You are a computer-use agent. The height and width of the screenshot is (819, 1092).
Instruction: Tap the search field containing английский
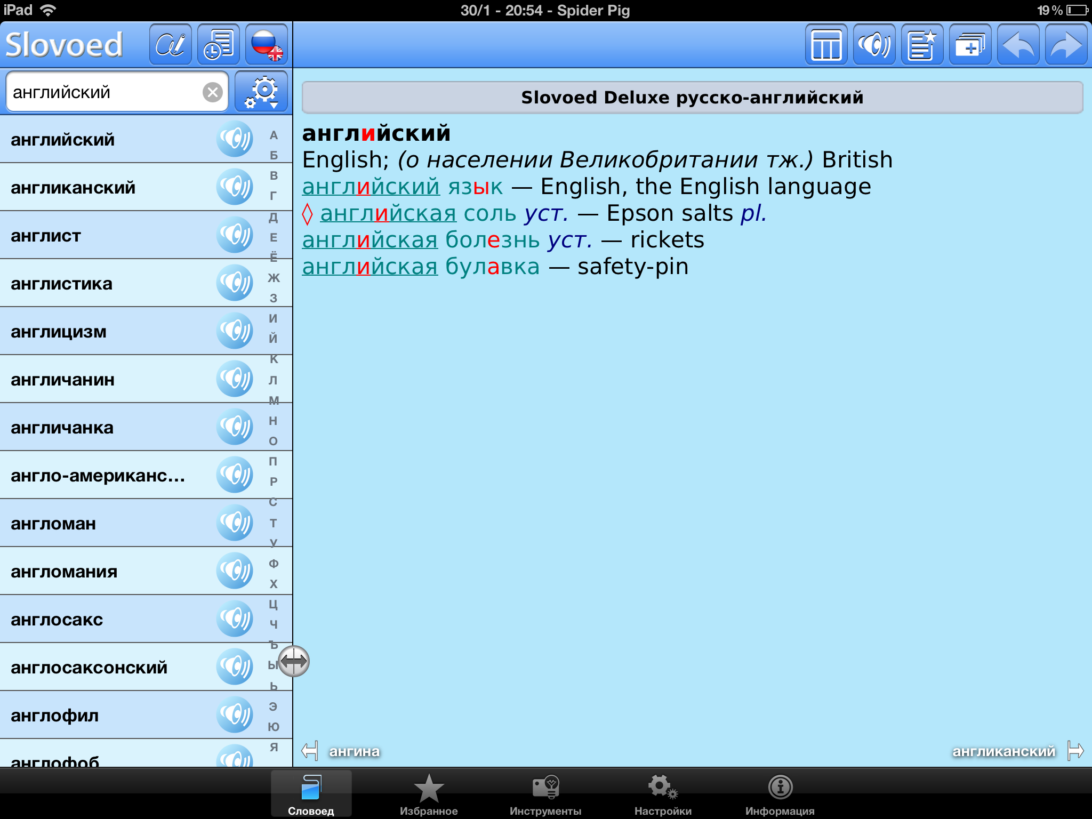(117, 92)
